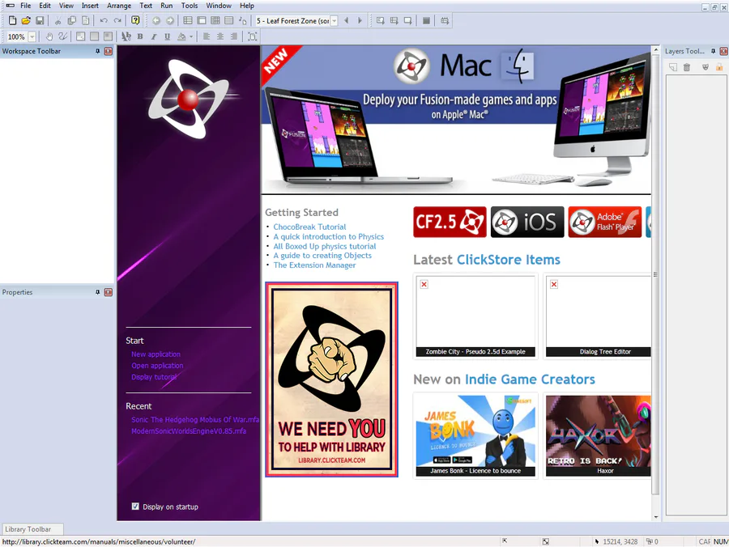Expand the text color dropdown arrow
This screenshot has width=729, height=547.
click(x=191, y=36)
